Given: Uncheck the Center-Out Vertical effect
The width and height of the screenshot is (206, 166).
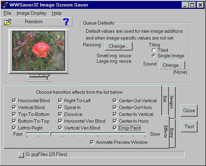Looking at the screenshot, I should (115, 101).
